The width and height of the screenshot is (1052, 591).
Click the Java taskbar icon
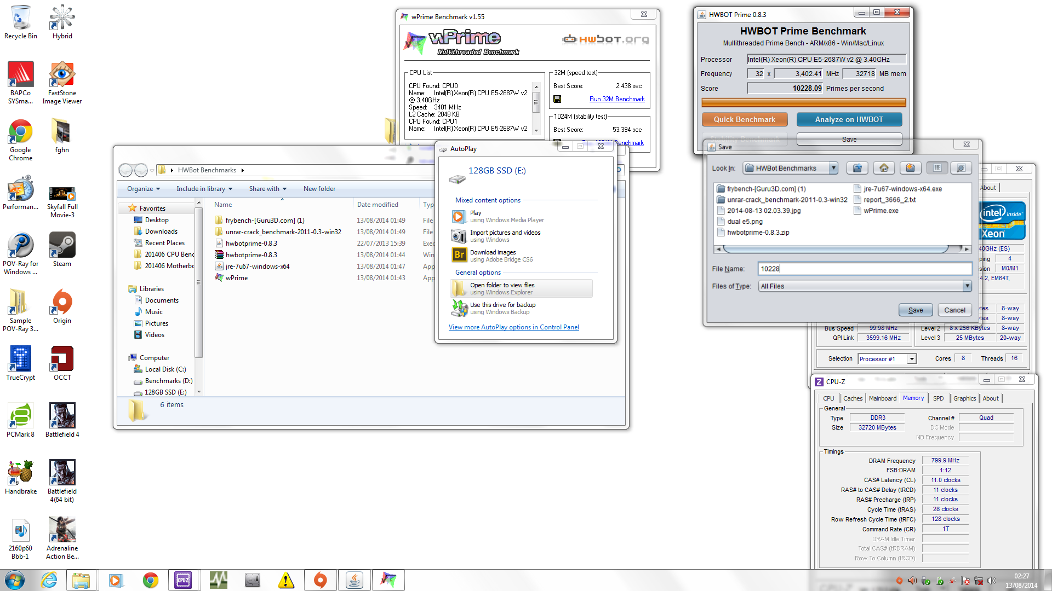tap(354, 580)
